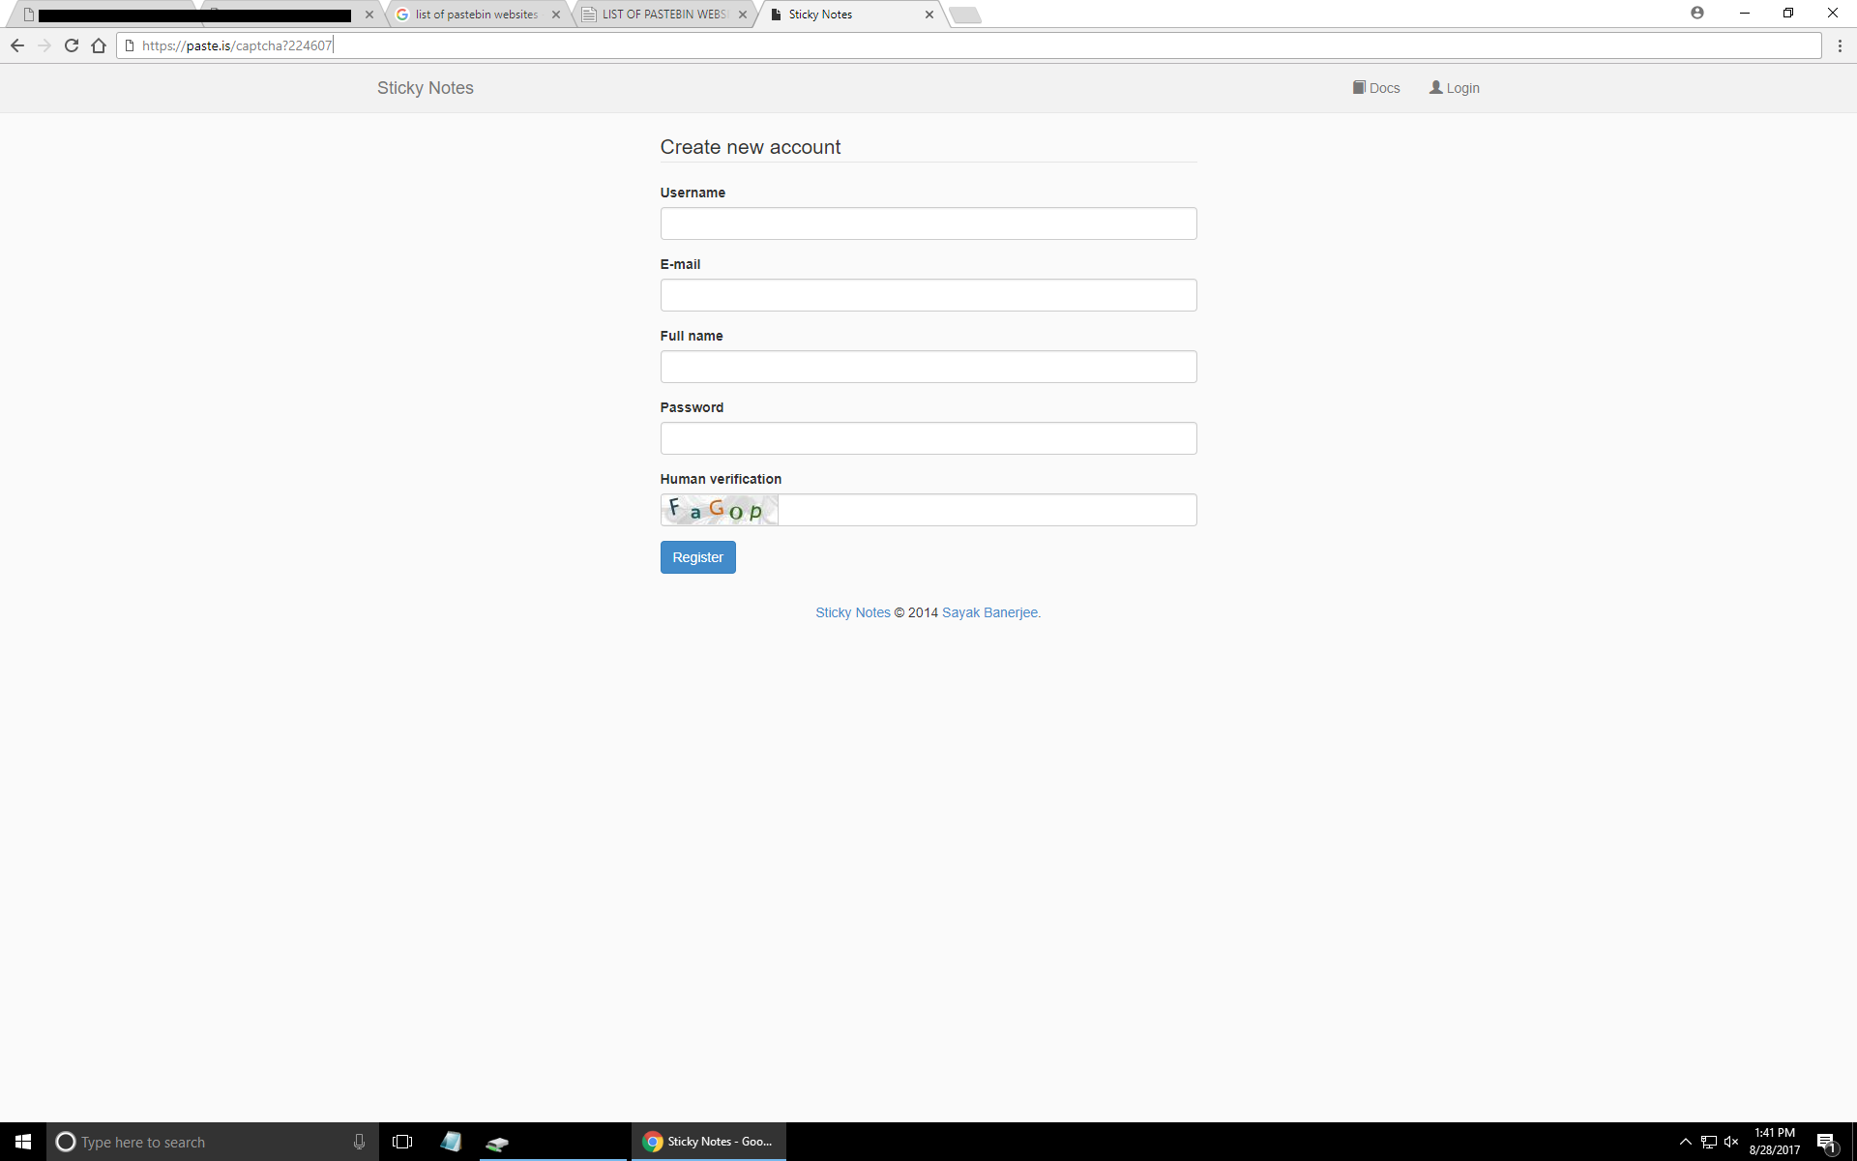Click into the Full name field
The image size is (1857, 1161).
[928, 367]
